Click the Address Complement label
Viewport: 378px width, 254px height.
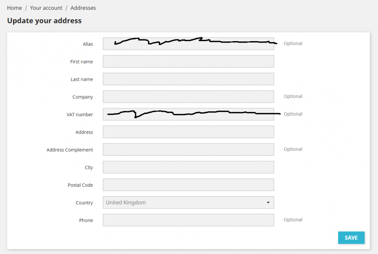[70, 150]
